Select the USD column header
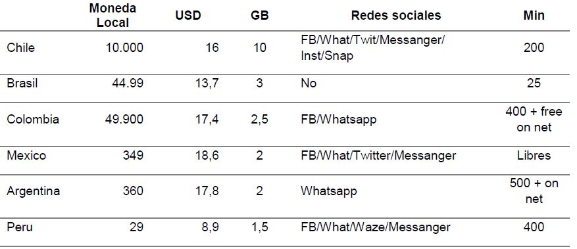Image resolution: width=577 pixels, height=249 pixels. click(188, 15)
